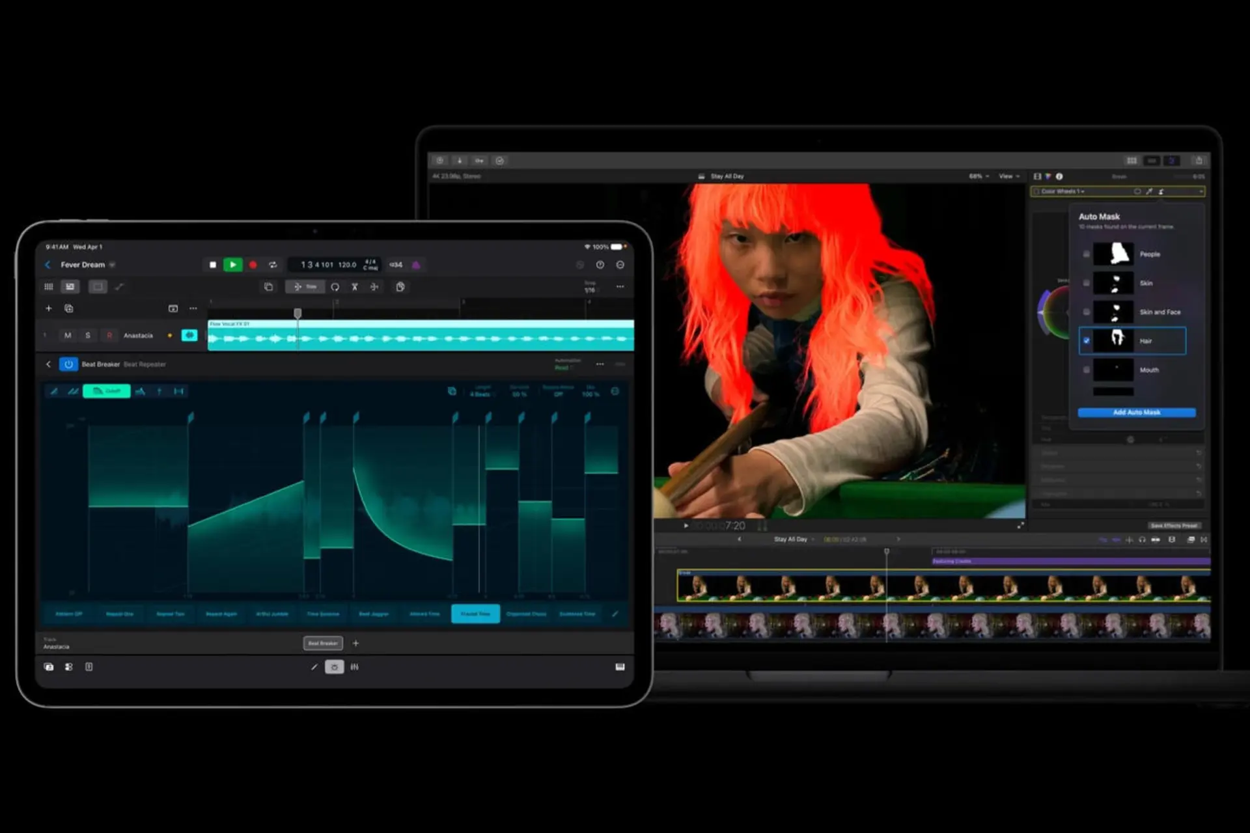
Task: Enable the Hair mask checkbox
Action: [1086, 341]
